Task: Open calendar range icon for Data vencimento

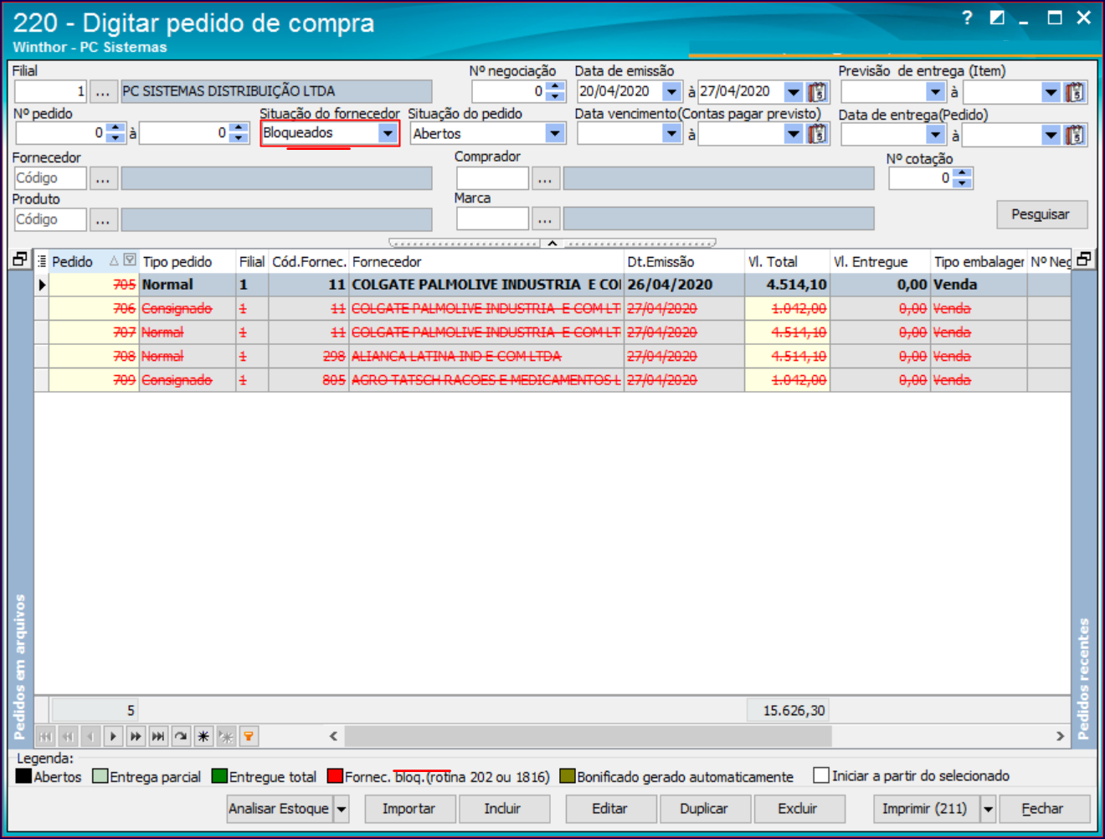Action: (x=818, y=133)
